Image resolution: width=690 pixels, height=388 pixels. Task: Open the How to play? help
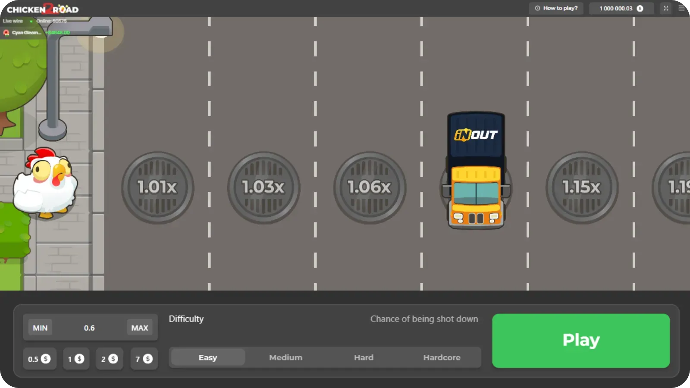[556, 8]
